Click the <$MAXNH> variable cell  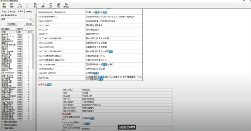click(72, 96)
